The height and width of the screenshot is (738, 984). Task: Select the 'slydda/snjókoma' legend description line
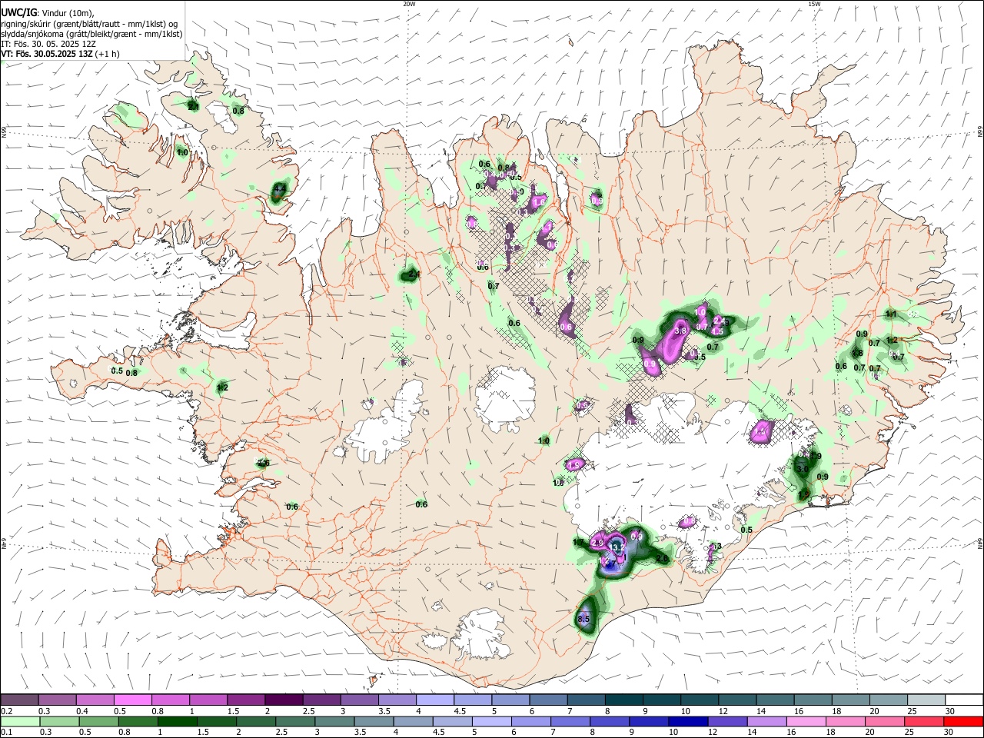tap(91, 34)
